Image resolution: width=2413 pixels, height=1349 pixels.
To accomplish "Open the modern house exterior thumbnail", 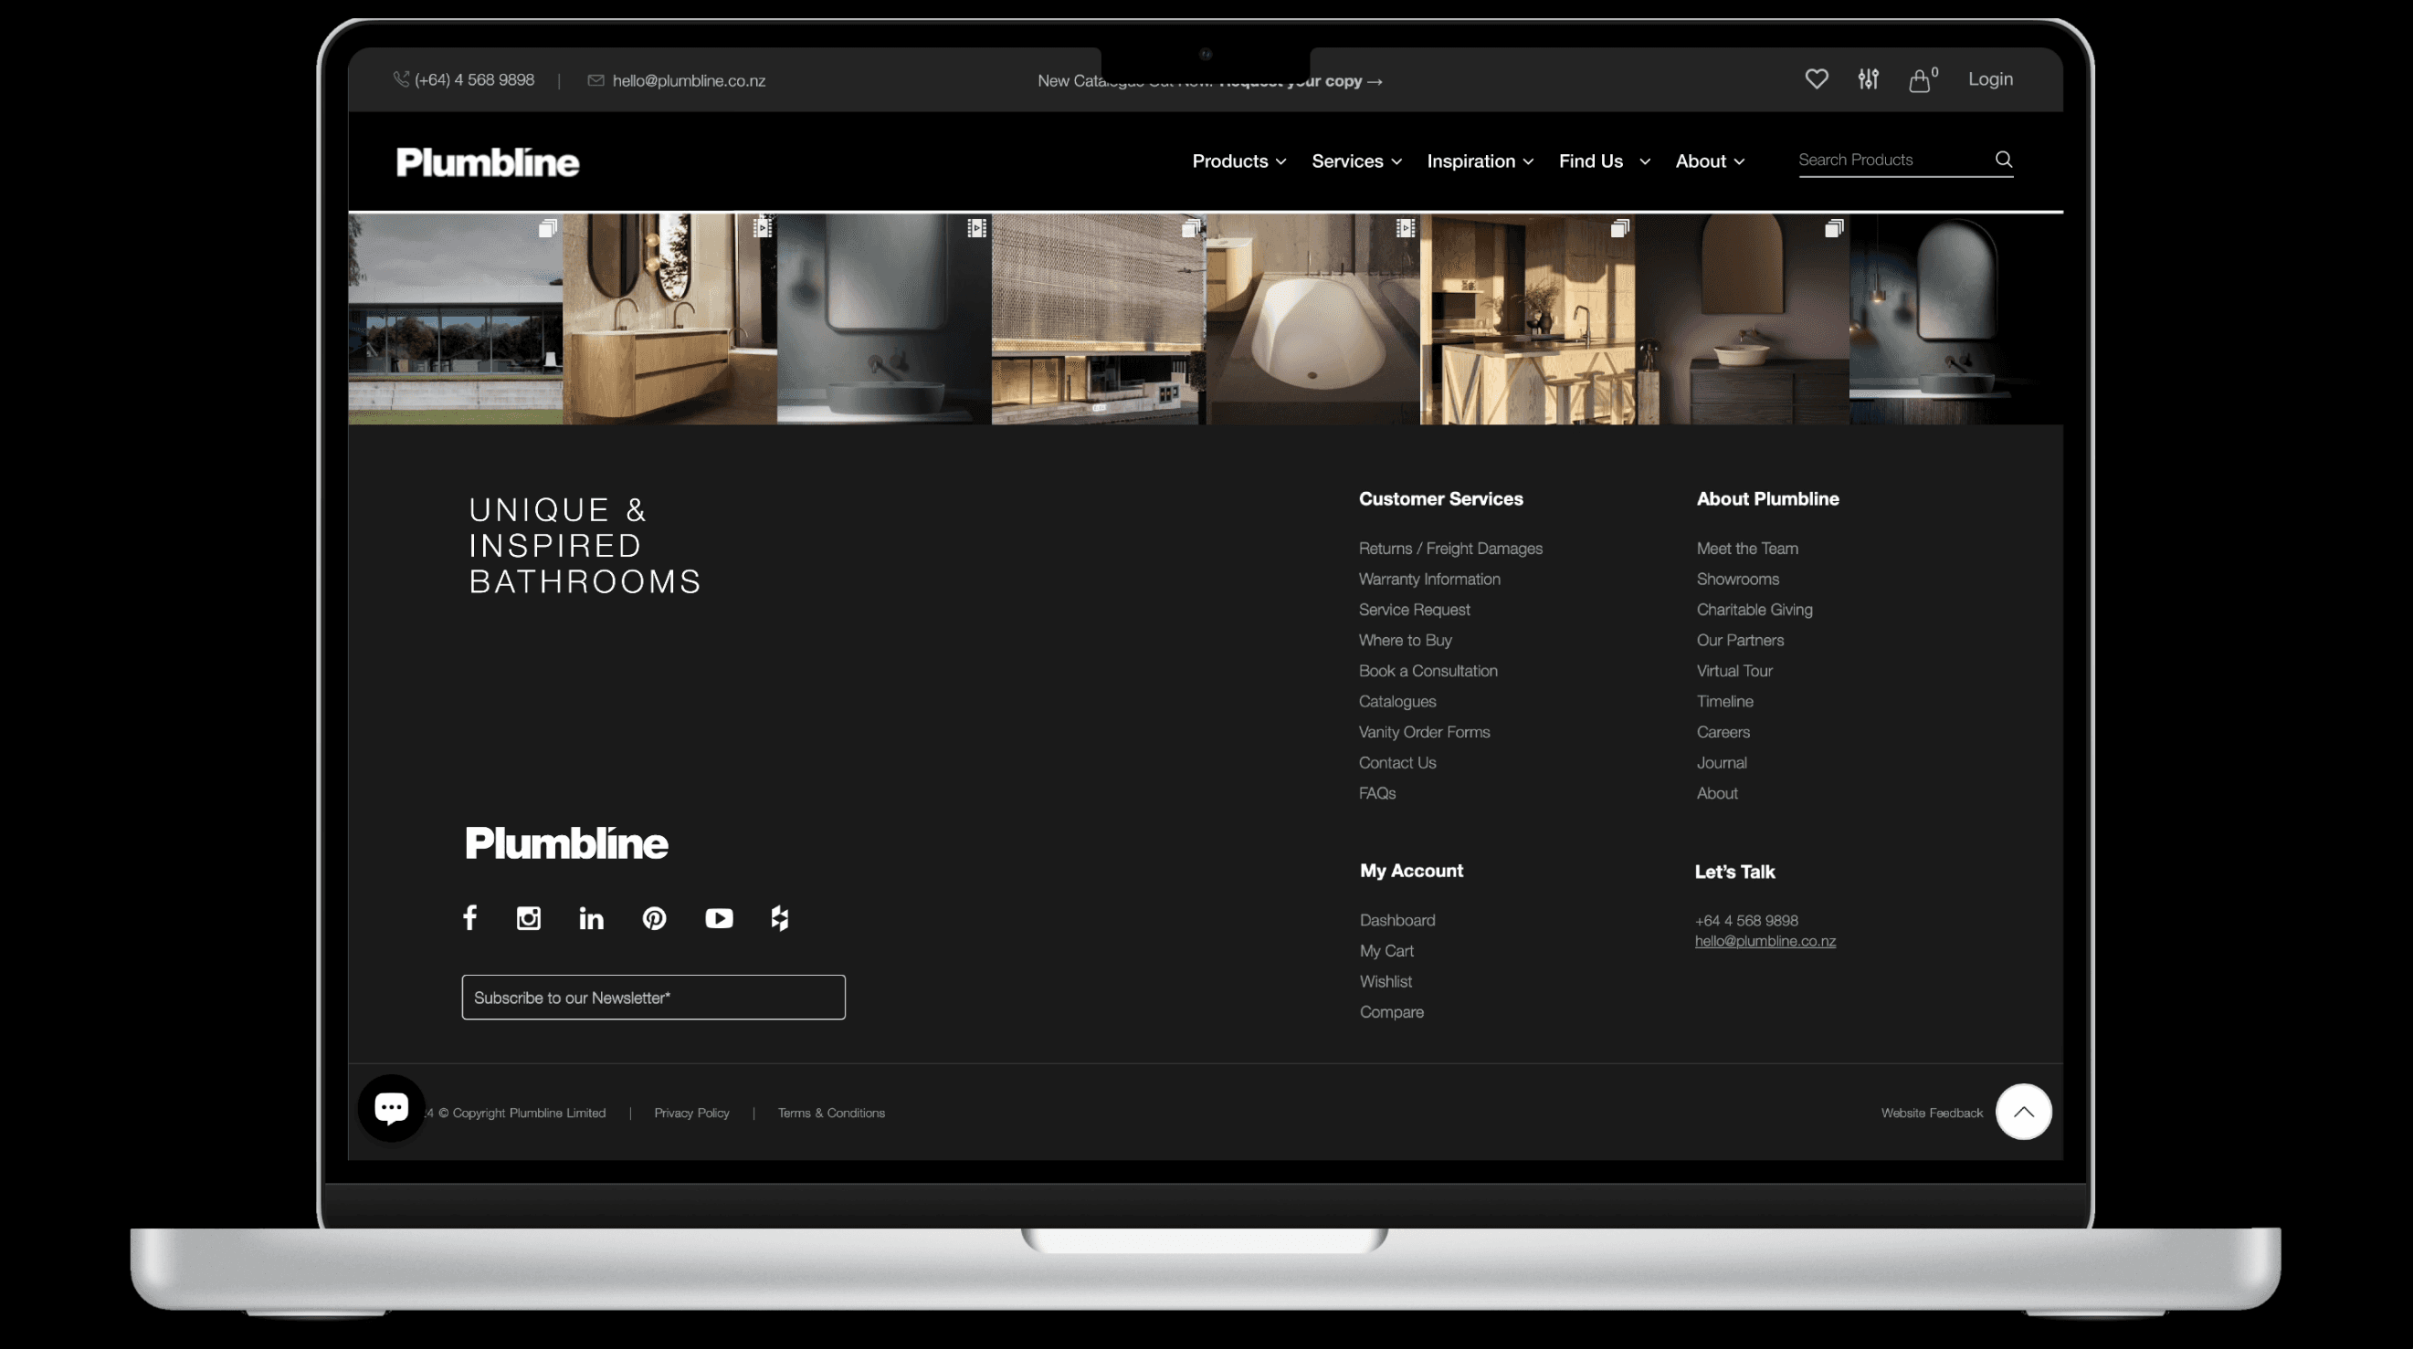I will tap(455, 319).
